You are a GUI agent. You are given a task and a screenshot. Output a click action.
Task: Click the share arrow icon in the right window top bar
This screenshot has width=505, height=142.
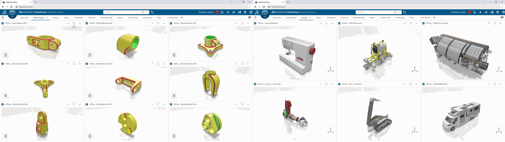pyautogui.click(x=486, y=12)
